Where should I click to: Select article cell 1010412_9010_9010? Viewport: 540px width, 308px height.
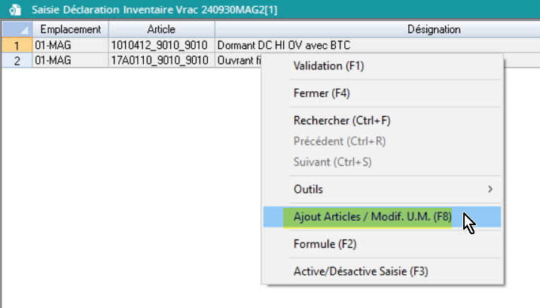161,44
